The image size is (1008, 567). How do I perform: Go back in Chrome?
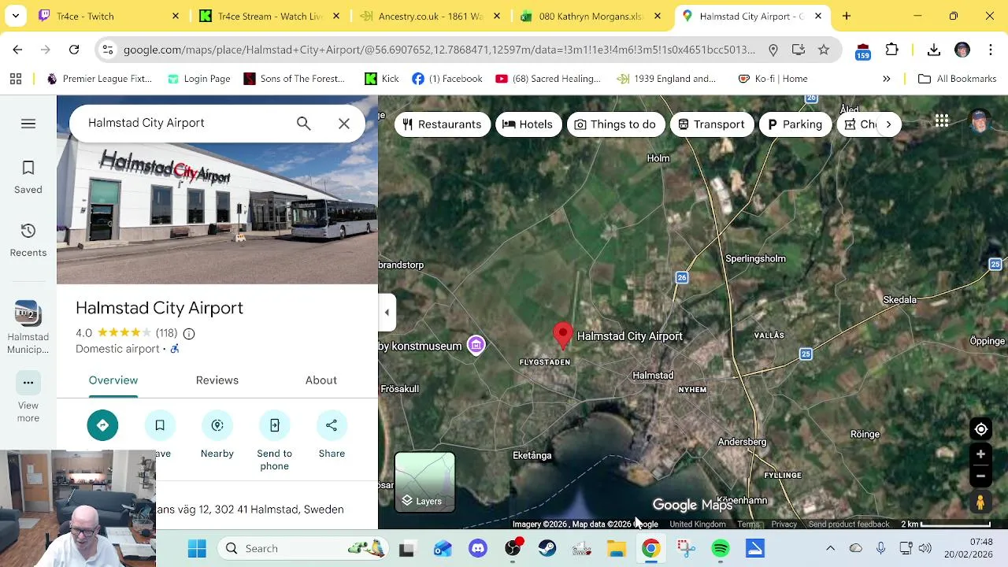[x=17, y=50]
